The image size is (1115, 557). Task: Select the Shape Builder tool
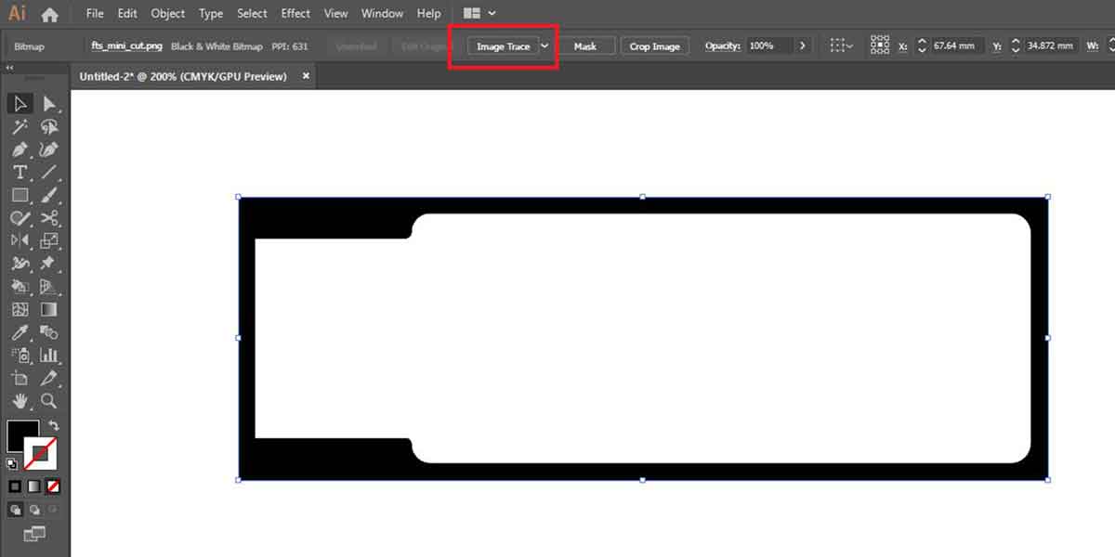20,287
